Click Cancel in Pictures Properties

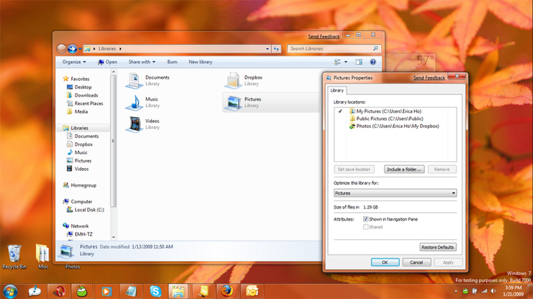[x=416, y=262]
